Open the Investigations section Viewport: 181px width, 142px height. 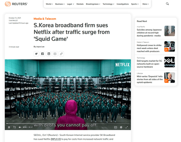tap(122, 4)
